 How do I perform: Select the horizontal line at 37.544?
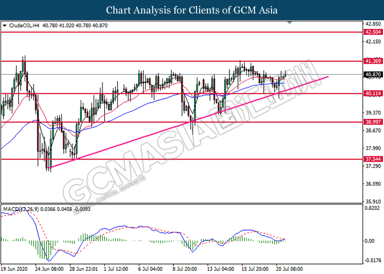click(182, 159)
